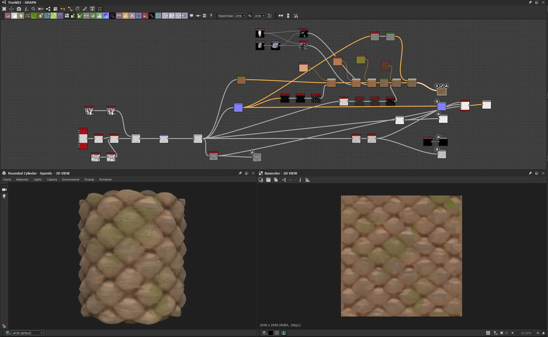The width and height of the screenshot is (548, 337).
Task: Select the peach uniform color node
Action: pyautogui.click(x=303, y=67)
